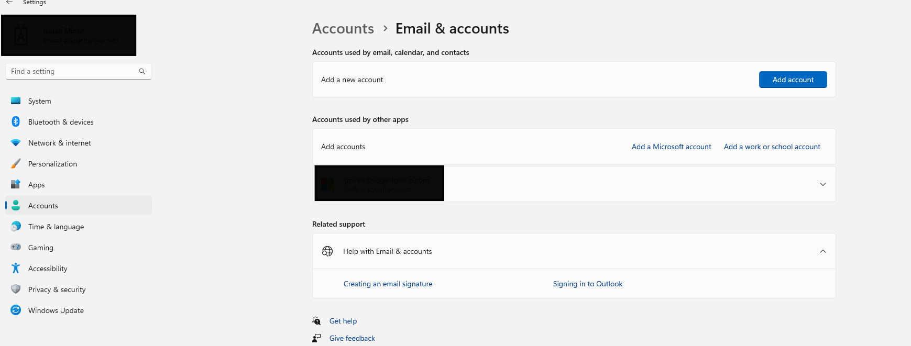Open System settings
Screen dimensions: 911x346
79,101
